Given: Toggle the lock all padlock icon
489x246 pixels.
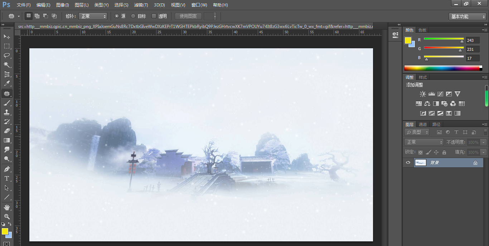Looking at the screenshot, I should (x=444, y=152).
